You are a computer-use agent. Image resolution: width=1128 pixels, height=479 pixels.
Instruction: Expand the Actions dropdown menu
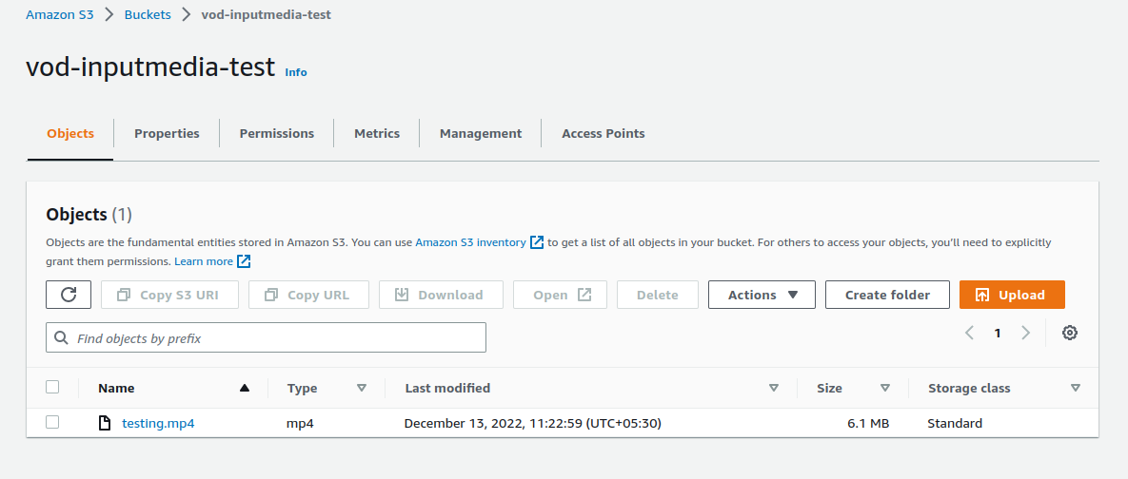pyautogui.click(x=762, y=295)
